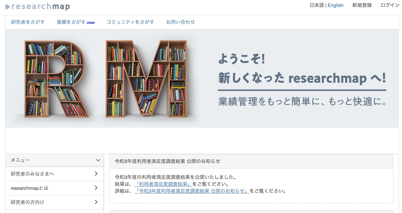
Task: Open お問い合わせ menu item
Action: pos(181,22)
